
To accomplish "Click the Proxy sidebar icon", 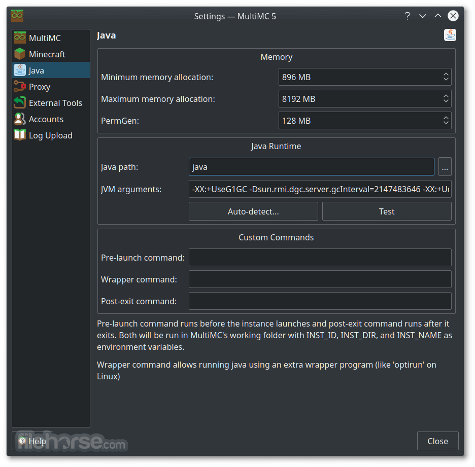I will tap(20, 87).
